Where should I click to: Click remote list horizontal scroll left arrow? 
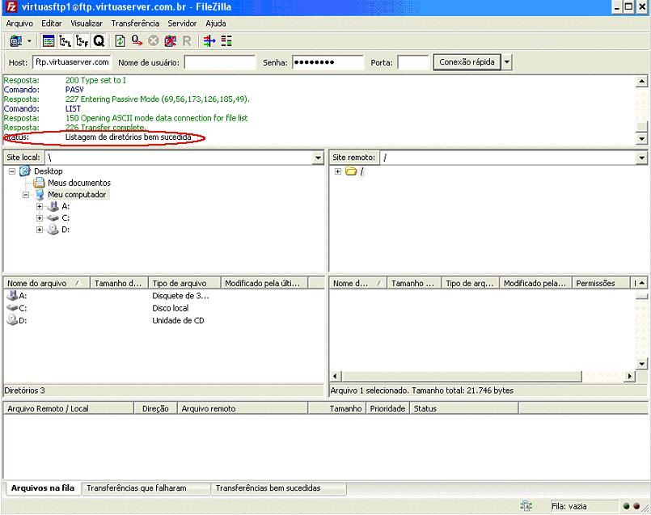pyautogui.click(x=336, y=377)
